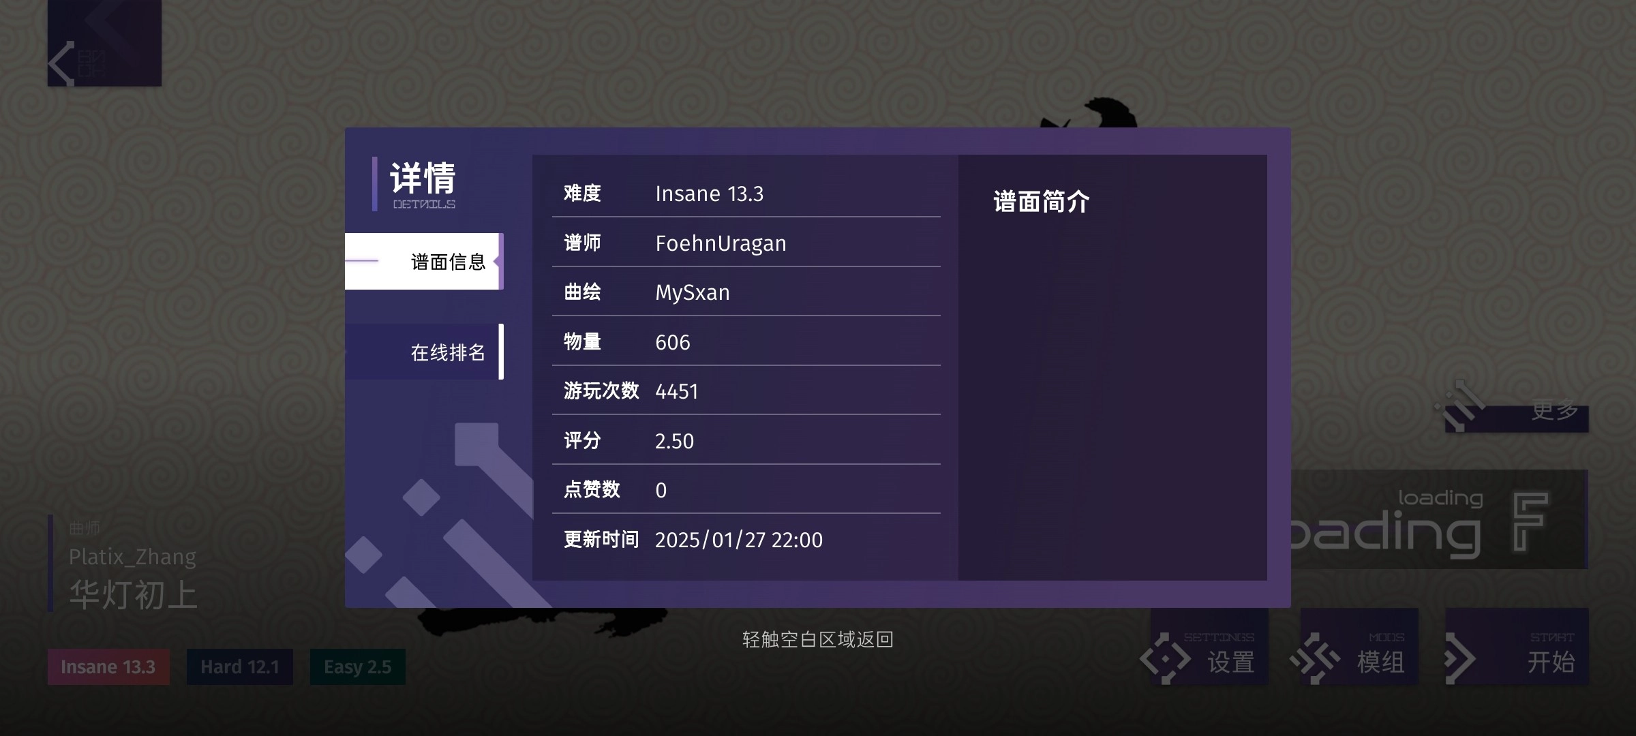1636x736 pixels.
Task: Click the 更多 arrow icon
Action: 1460,408
